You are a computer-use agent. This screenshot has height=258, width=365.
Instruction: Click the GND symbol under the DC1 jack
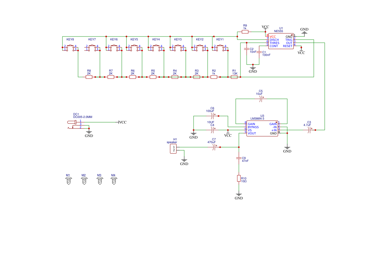tap(89, 134)
